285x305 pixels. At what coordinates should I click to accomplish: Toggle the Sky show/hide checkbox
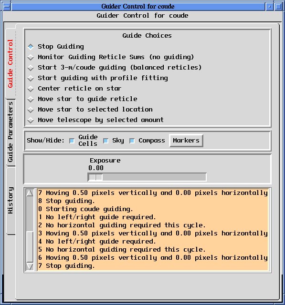coord(106,141)
